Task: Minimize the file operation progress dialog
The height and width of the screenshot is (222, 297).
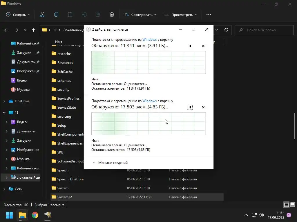Action: (180, 29)
